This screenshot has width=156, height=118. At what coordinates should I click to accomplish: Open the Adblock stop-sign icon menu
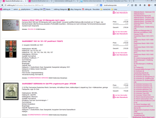coord(150,5)
